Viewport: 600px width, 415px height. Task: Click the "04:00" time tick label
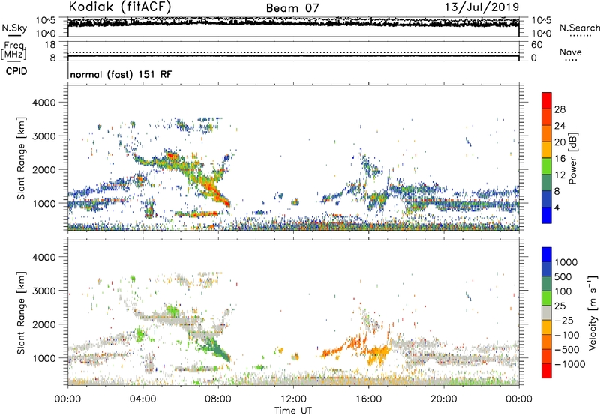[142, 399]
